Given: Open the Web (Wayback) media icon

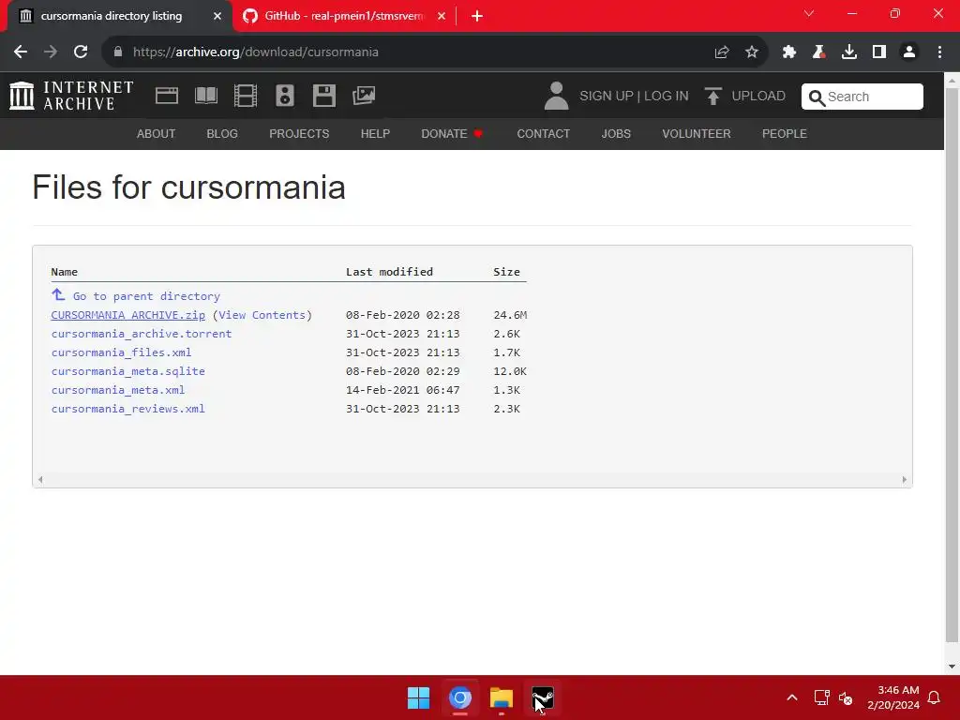Looking at the screenshot, I should click(167, 96).
